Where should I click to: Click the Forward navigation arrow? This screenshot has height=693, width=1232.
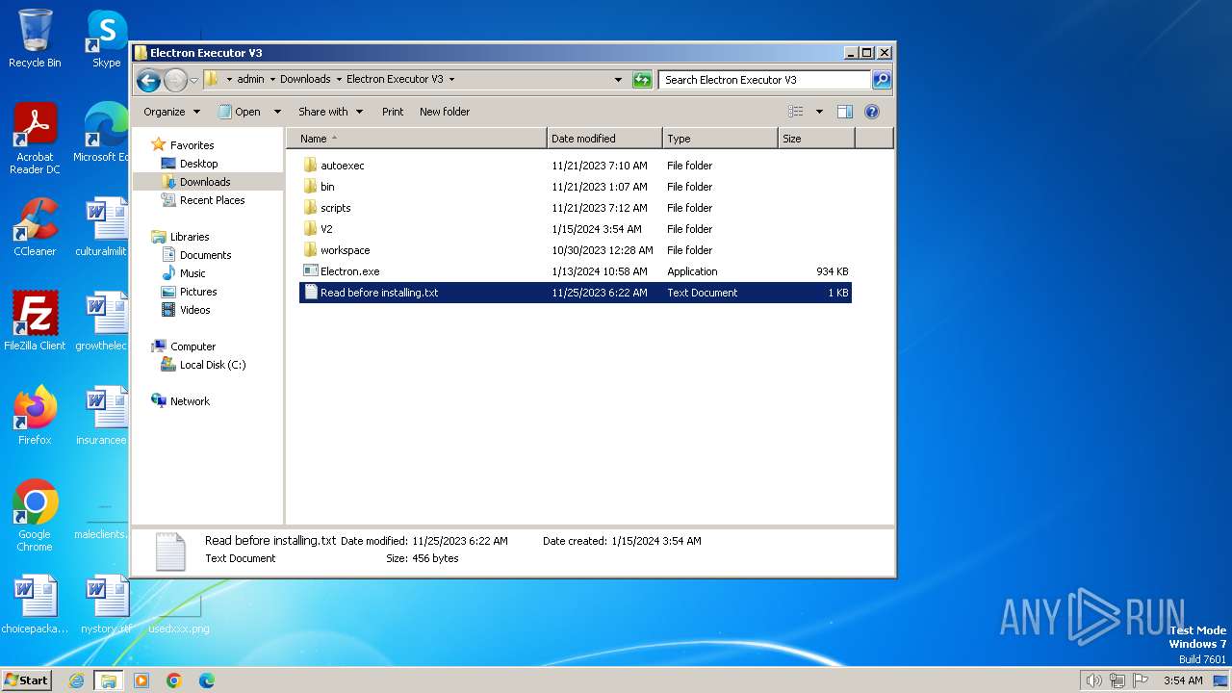coord(175,80)
